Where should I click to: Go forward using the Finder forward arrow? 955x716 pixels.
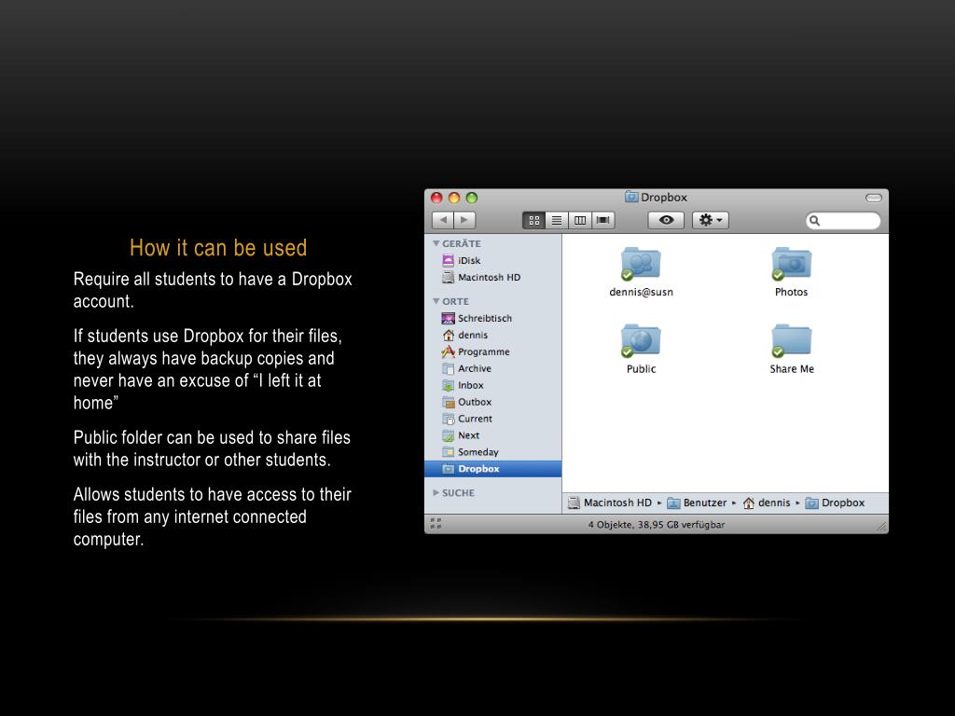point(464,220)
